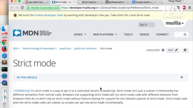
Task: Close the JSHint Options tab
Action: [101, 2]
